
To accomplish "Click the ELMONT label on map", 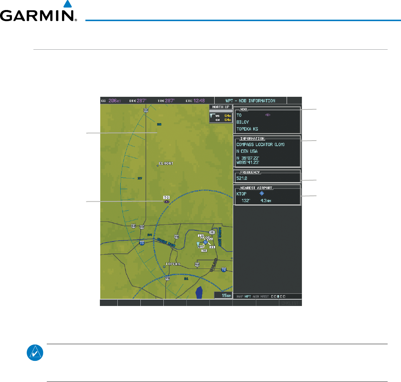I will click(166, 163).
